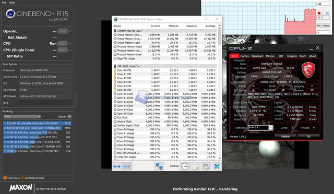Click the greyed collapse arrows icon in HWiNFO
This screenshot has height=194, width=334.
pos(127,166)
